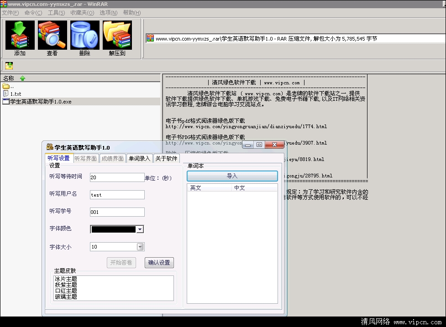
Task: Switch to the 单词录入 tab
Action: 139,159
